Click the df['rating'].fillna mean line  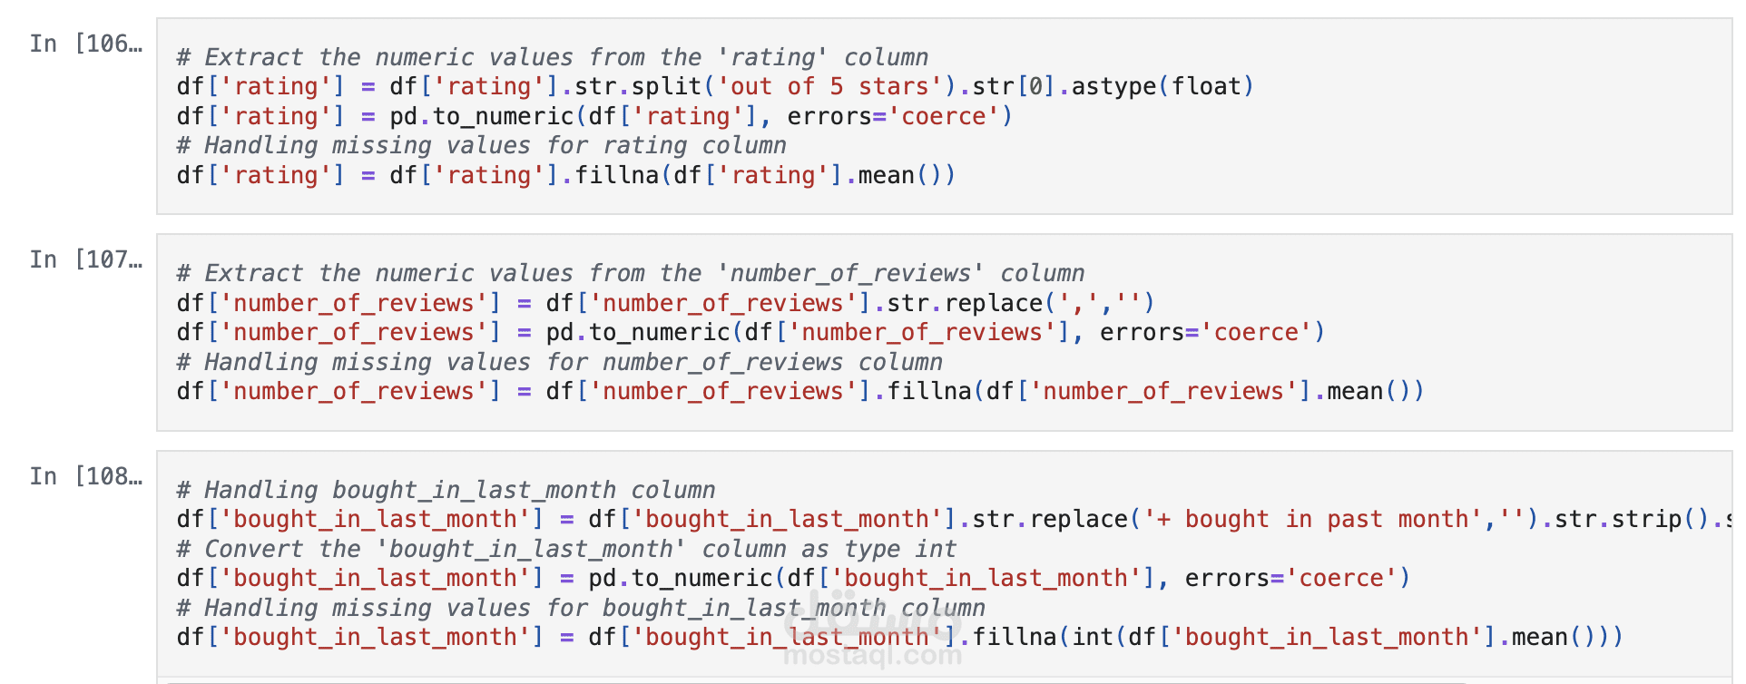point(565,175)
